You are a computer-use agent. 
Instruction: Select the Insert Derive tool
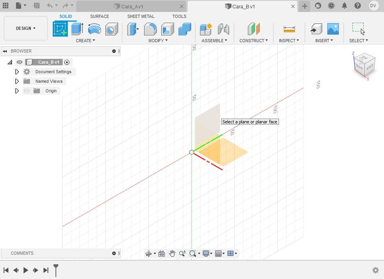coord(316,29)
